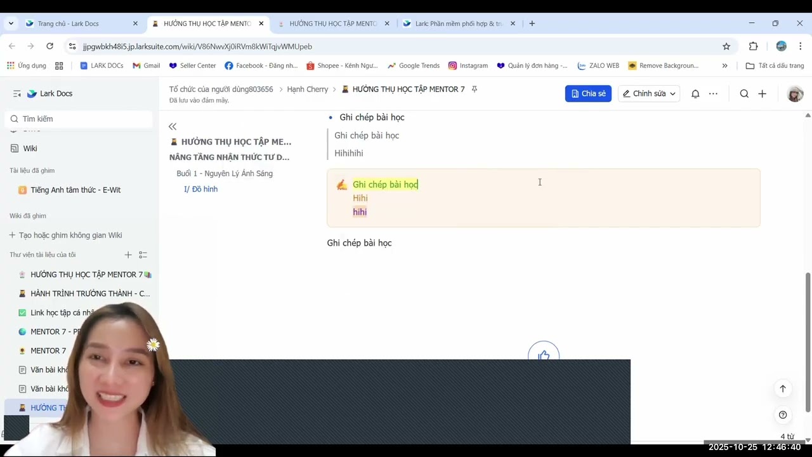Open breadcrumb Tổ chức của người dùng803656
This screenshot has width=812, height=457.
click(x=221, y=89)
